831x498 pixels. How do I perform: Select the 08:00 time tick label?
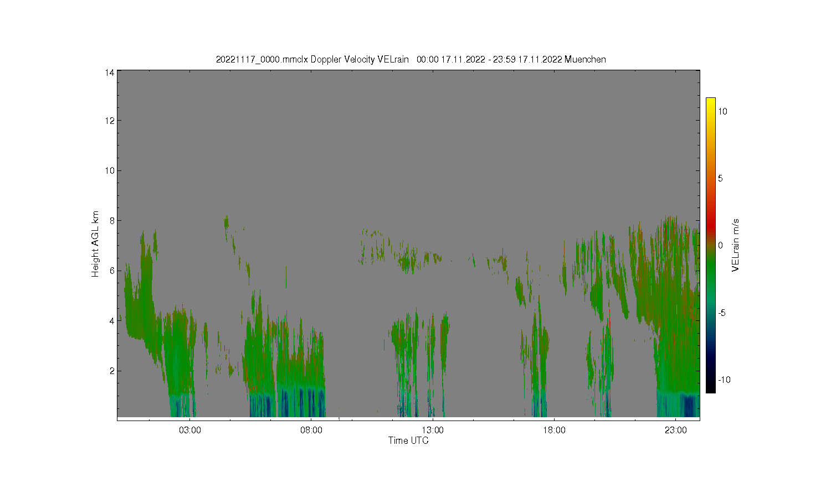[x=311, y=430]
